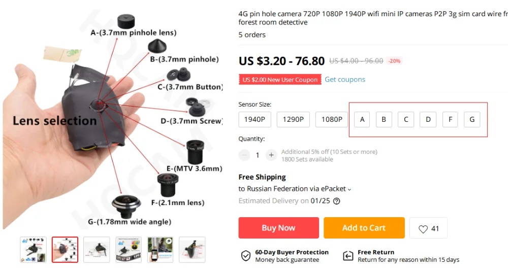The width and height of the screenshot is (508, 272).
Task: Click the New User Coupon red badge
Action: pos(280,80)
